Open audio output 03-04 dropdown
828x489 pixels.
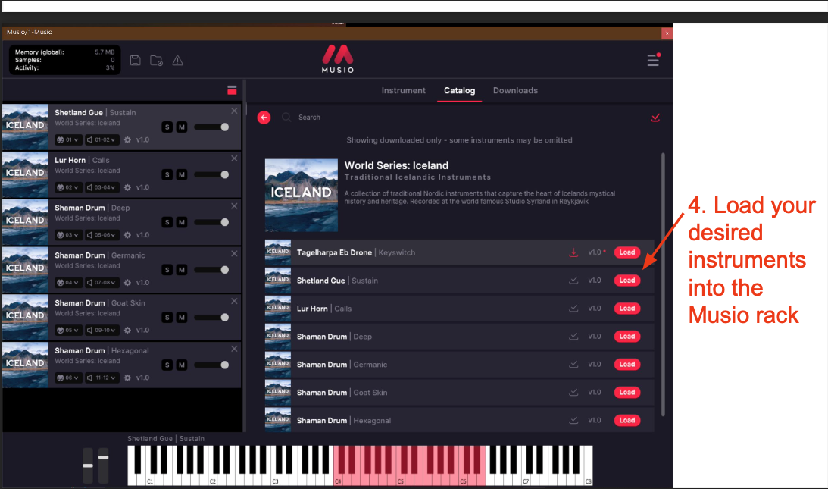point(102,188)
